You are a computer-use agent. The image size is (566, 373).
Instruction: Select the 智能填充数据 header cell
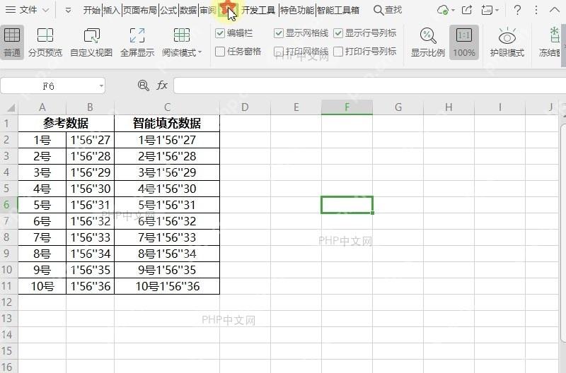167,123
